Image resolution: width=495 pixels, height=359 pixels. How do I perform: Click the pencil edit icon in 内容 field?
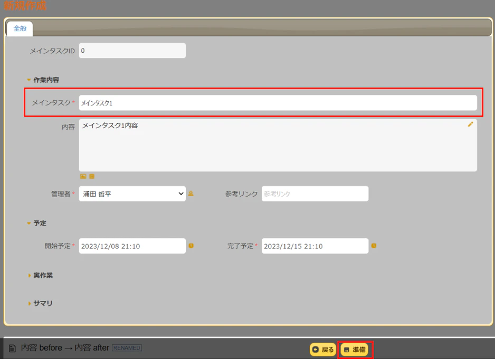(470, 124)
